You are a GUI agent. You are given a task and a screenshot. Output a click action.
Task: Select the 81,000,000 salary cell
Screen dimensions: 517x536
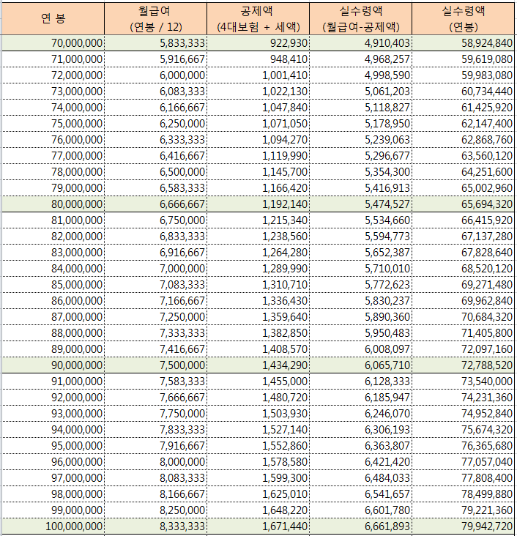tap(53, 220)
